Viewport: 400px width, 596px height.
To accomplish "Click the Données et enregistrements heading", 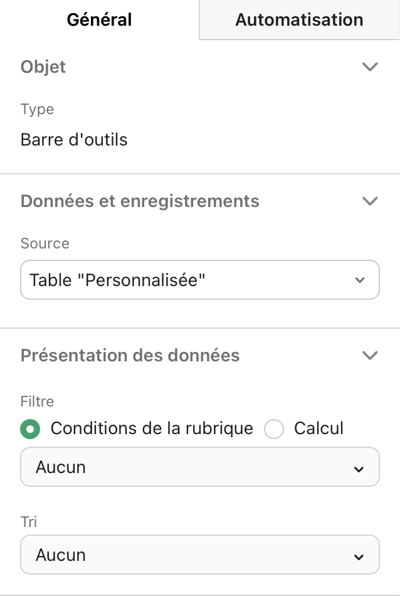I will click(140, 201).
